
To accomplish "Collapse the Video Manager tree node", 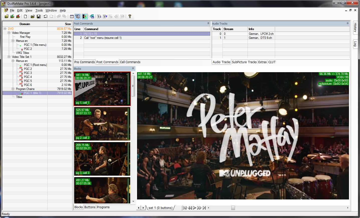I will coord(9,33).
